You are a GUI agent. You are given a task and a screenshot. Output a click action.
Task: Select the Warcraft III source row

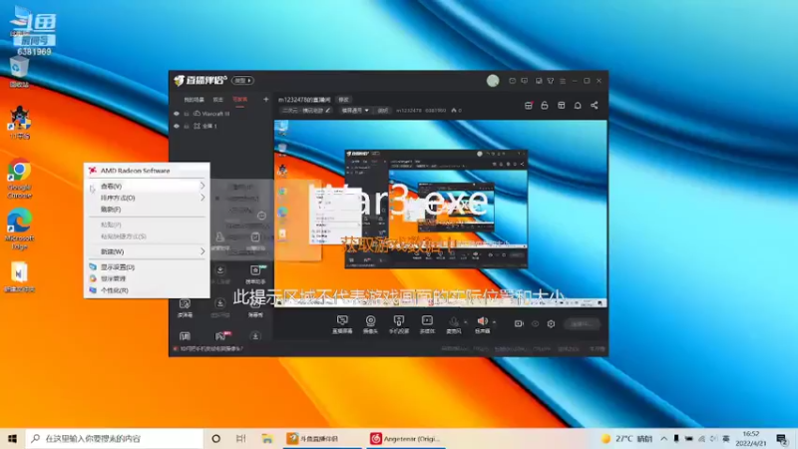pos(221,114)
